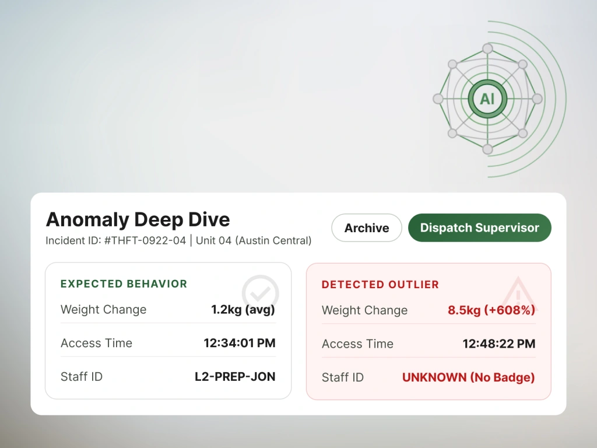Select the 12:34:01 PM access time

[x=240, y=343]
